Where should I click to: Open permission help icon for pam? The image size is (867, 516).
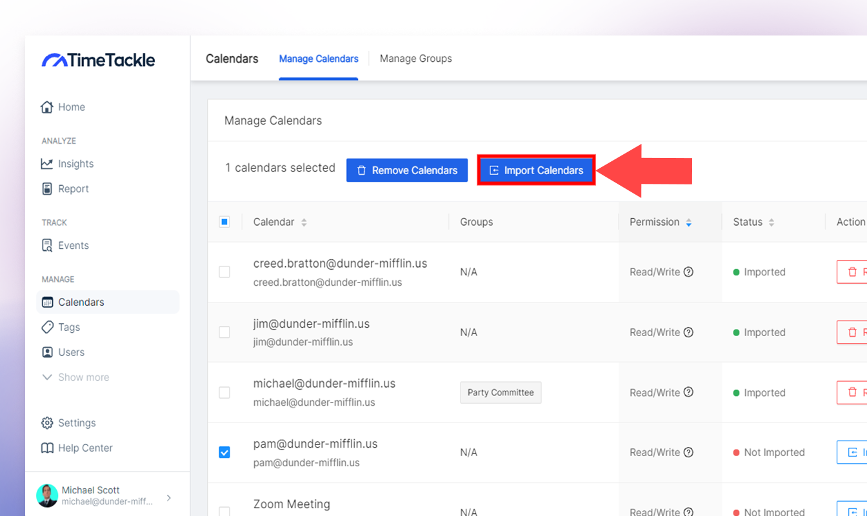tap(688, 452)
